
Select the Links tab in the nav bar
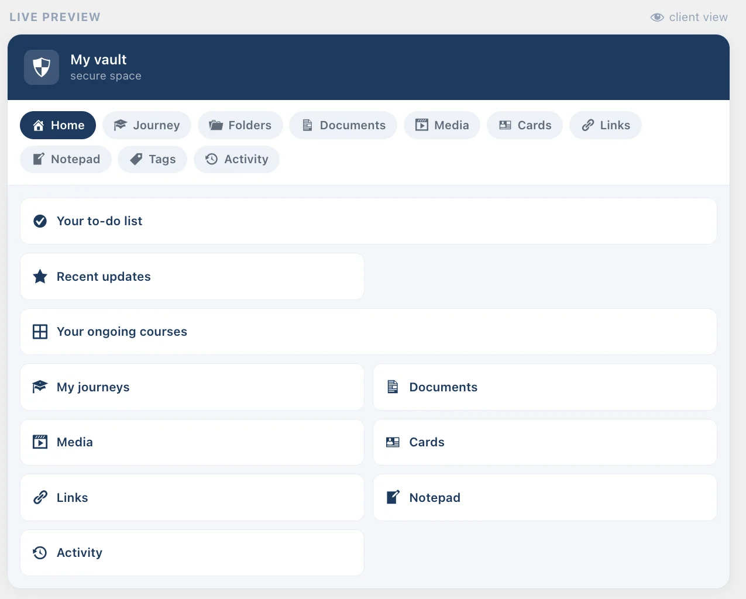[606, 125]
